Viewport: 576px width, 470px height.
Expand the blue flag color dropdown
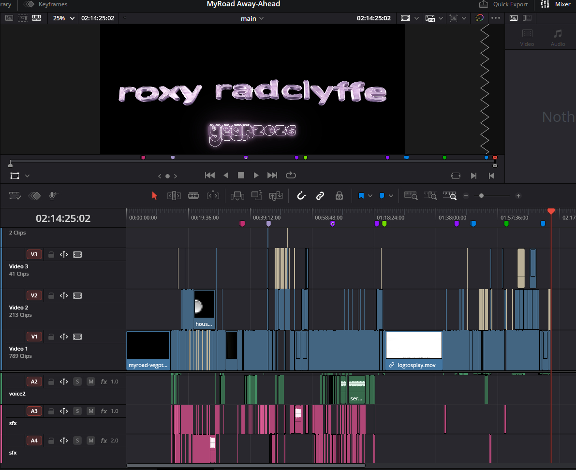pos(370,196)
